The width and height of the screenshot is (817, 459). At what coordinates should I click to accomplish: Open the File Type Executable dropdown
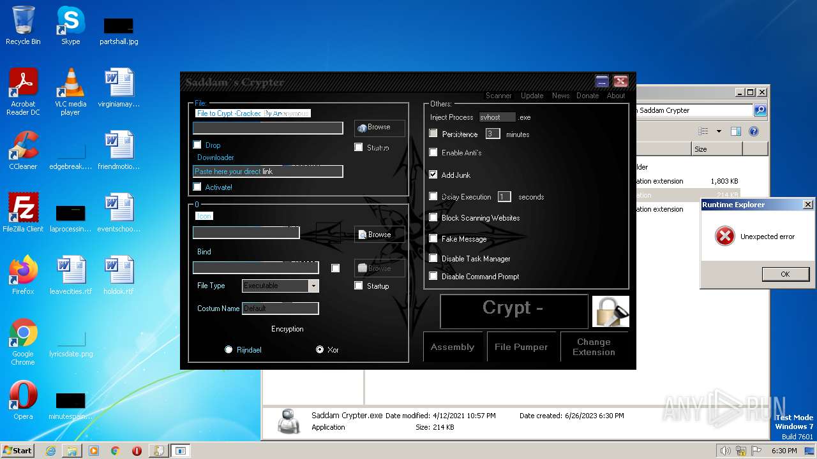[x=313, y=286]
